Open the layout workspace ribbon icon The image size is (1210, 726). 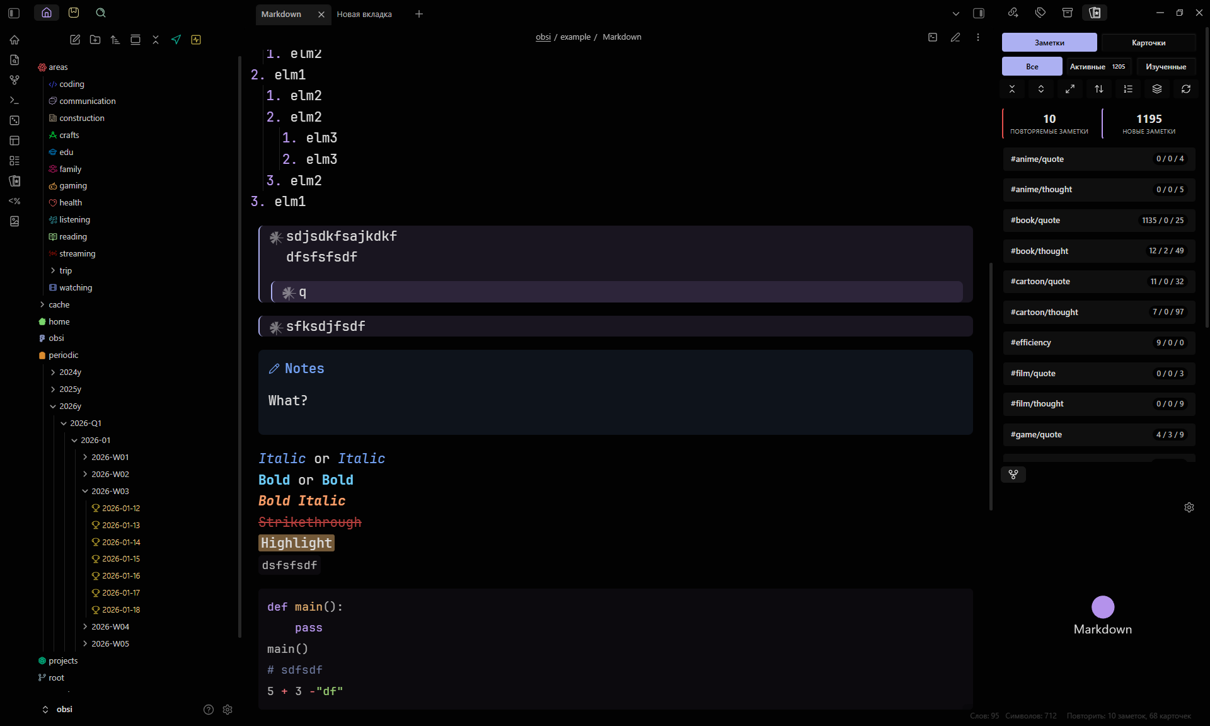[14, 141]
